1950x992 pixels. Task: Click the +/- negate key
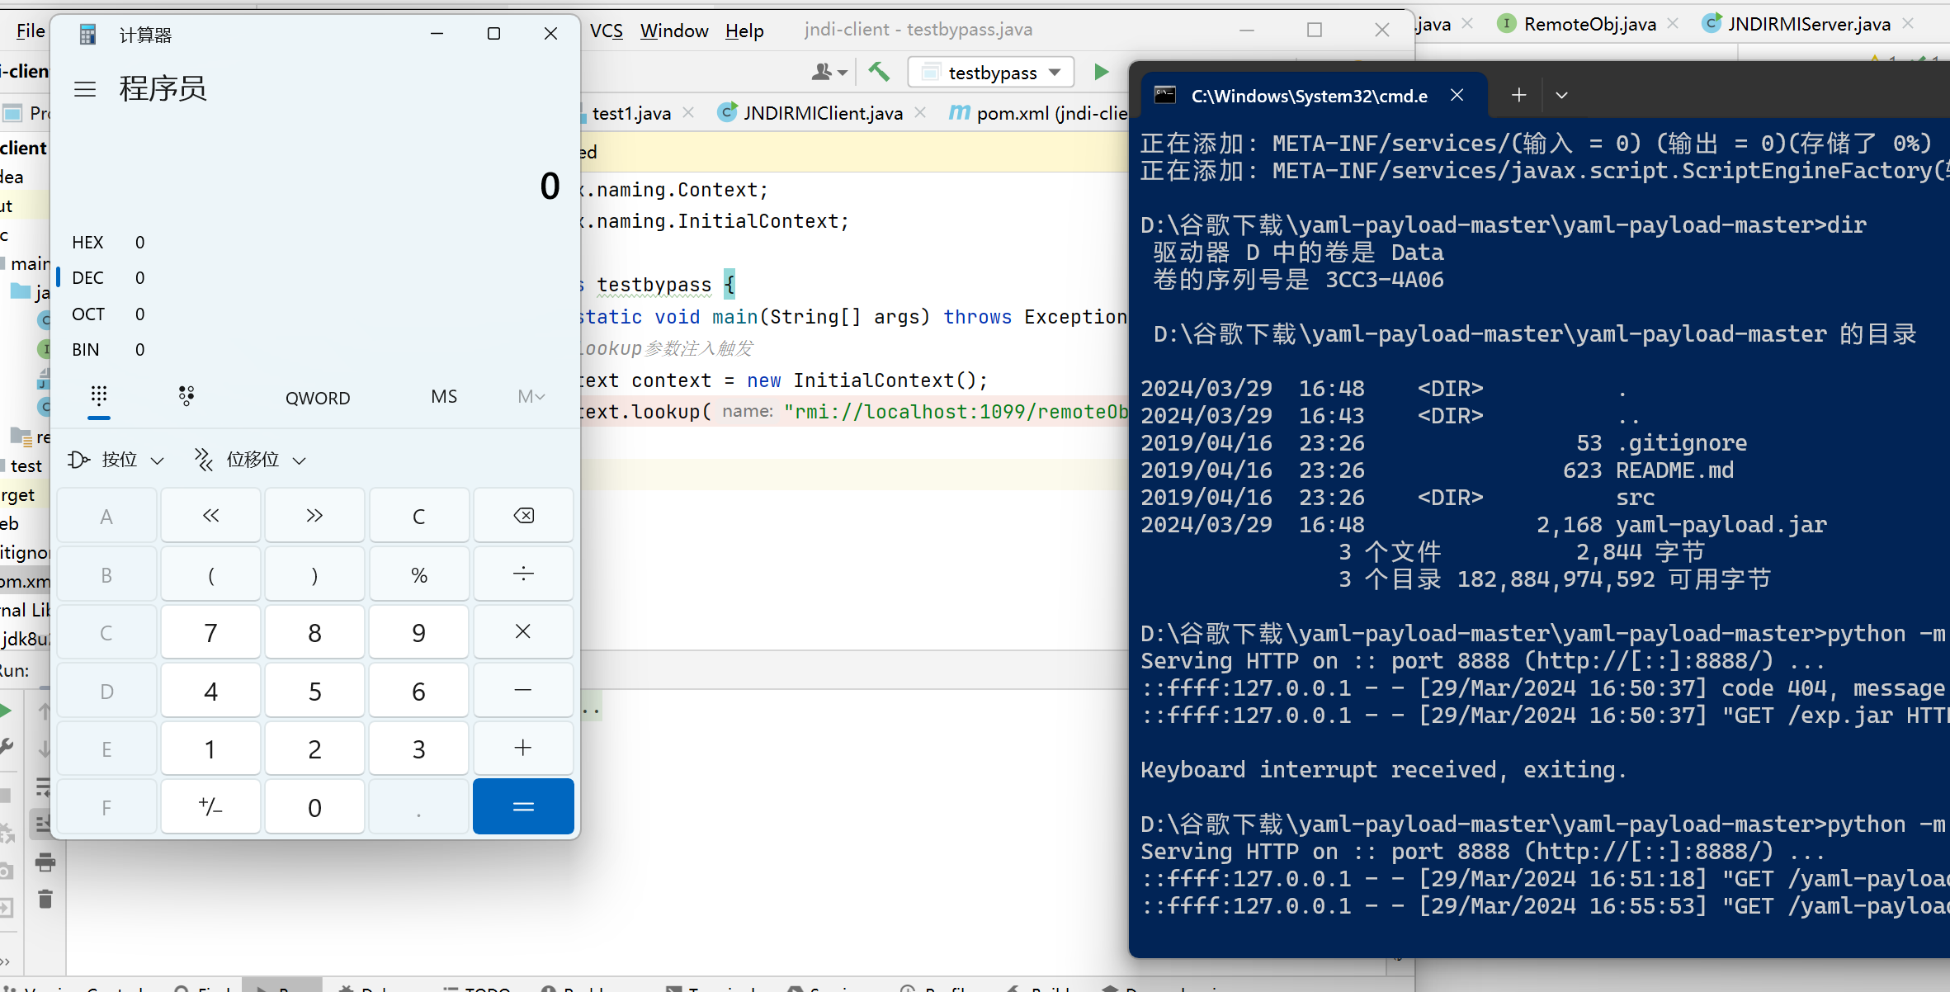pos(211,806)
